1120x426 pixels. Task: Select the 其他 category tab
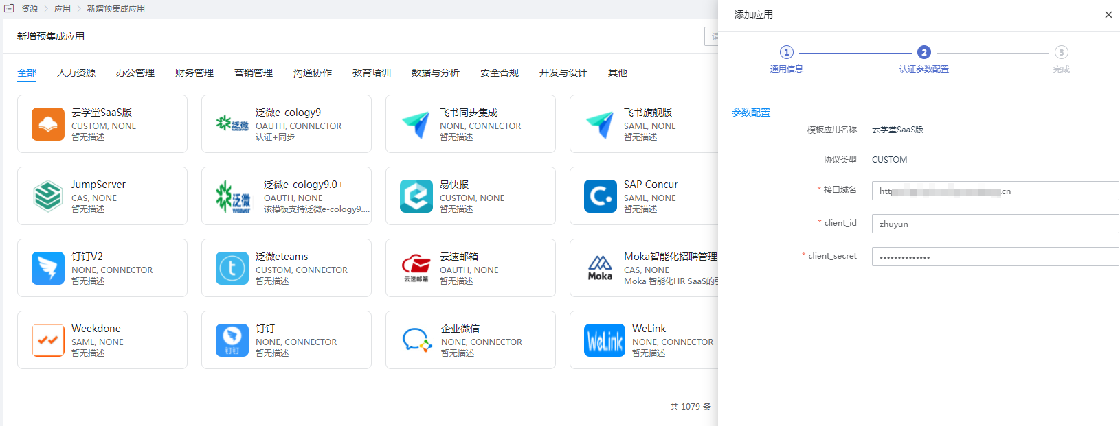coord(618,73)
